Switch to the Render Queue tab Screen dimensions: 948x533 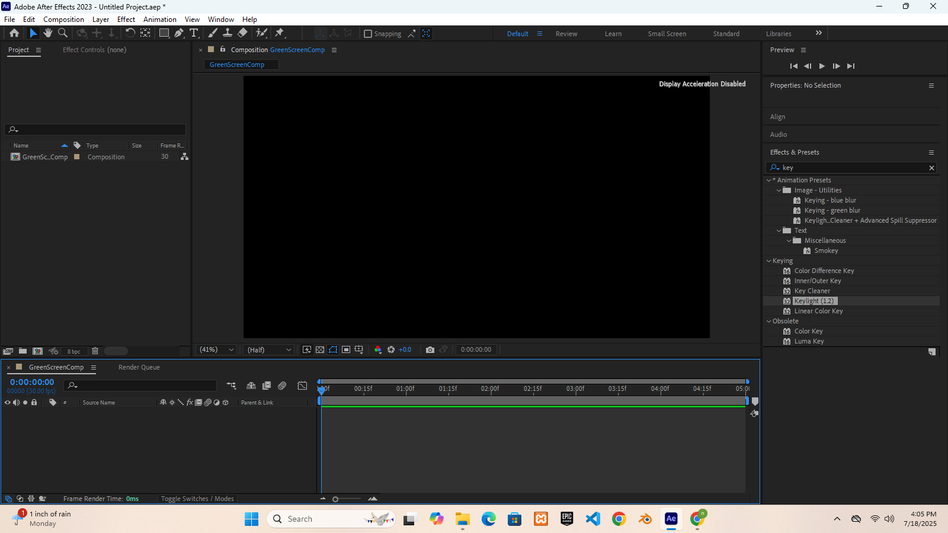coord(139,367)
